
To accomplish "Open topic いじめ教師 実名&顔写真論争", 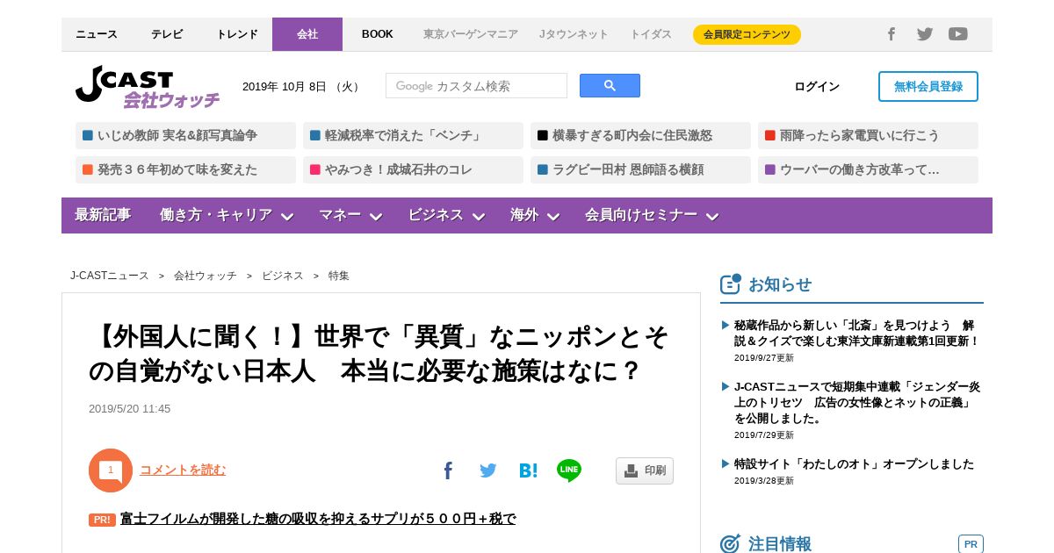I will (185, 135).
